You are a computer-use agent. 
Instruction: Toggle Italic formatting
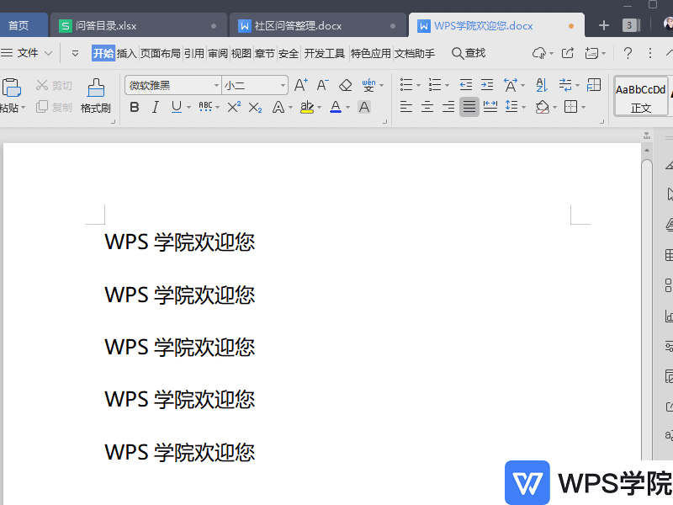point(156,107)
